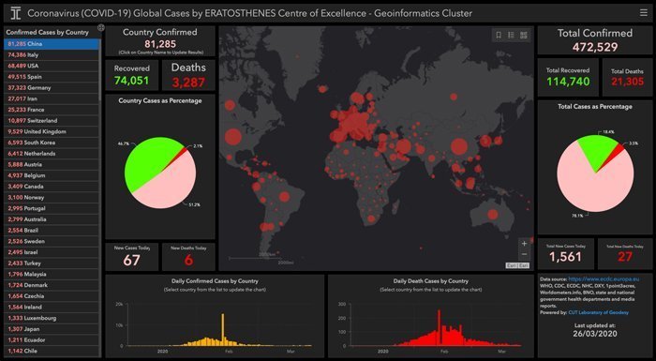The height and width of the screenshot is (361, 656).
Task: Select Italy in the country list
Action: point(52,55)
